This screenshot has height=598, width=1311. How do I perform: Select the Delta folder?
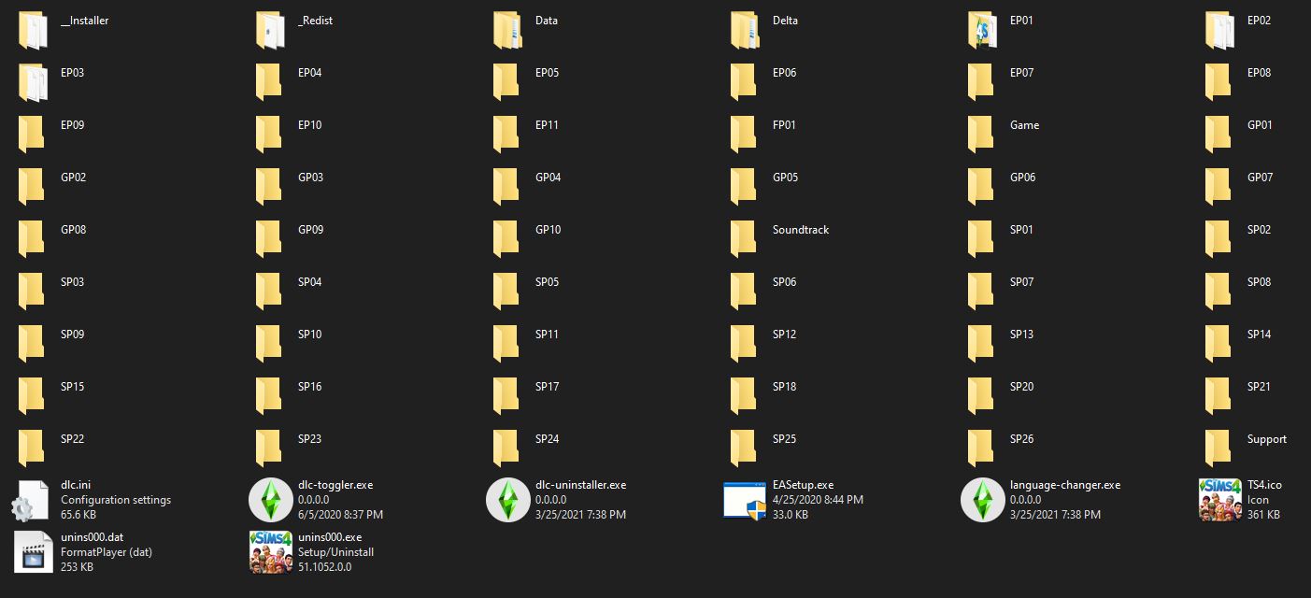coord(745,31)
